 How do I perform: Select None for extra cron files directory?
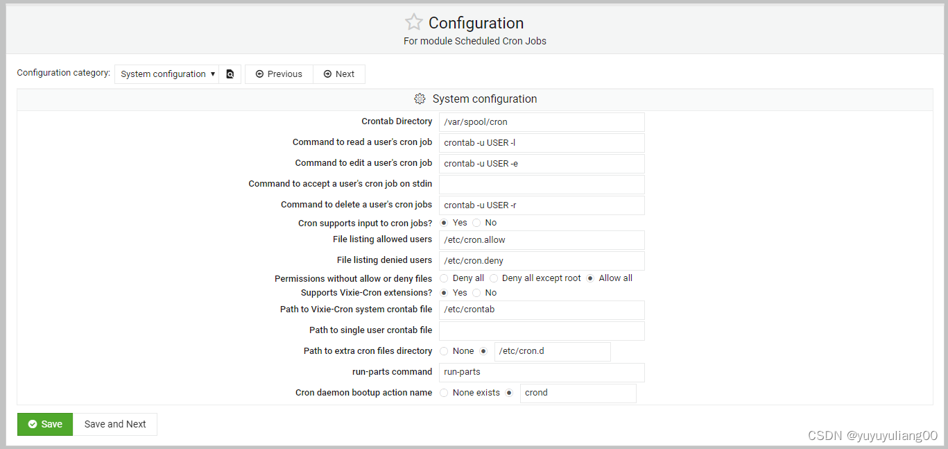coord(444,351)
